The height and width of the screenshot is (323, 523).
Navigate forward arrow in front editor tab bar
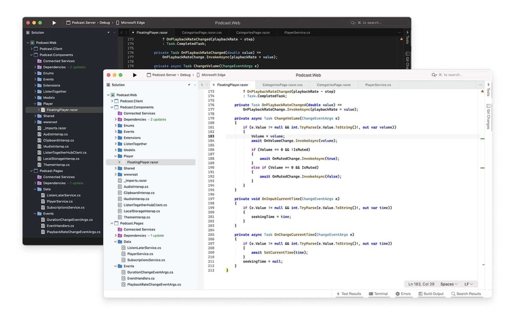207,85
